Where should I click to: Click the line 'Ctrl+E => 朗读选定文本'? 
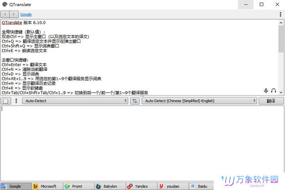[x=24, y=51]
